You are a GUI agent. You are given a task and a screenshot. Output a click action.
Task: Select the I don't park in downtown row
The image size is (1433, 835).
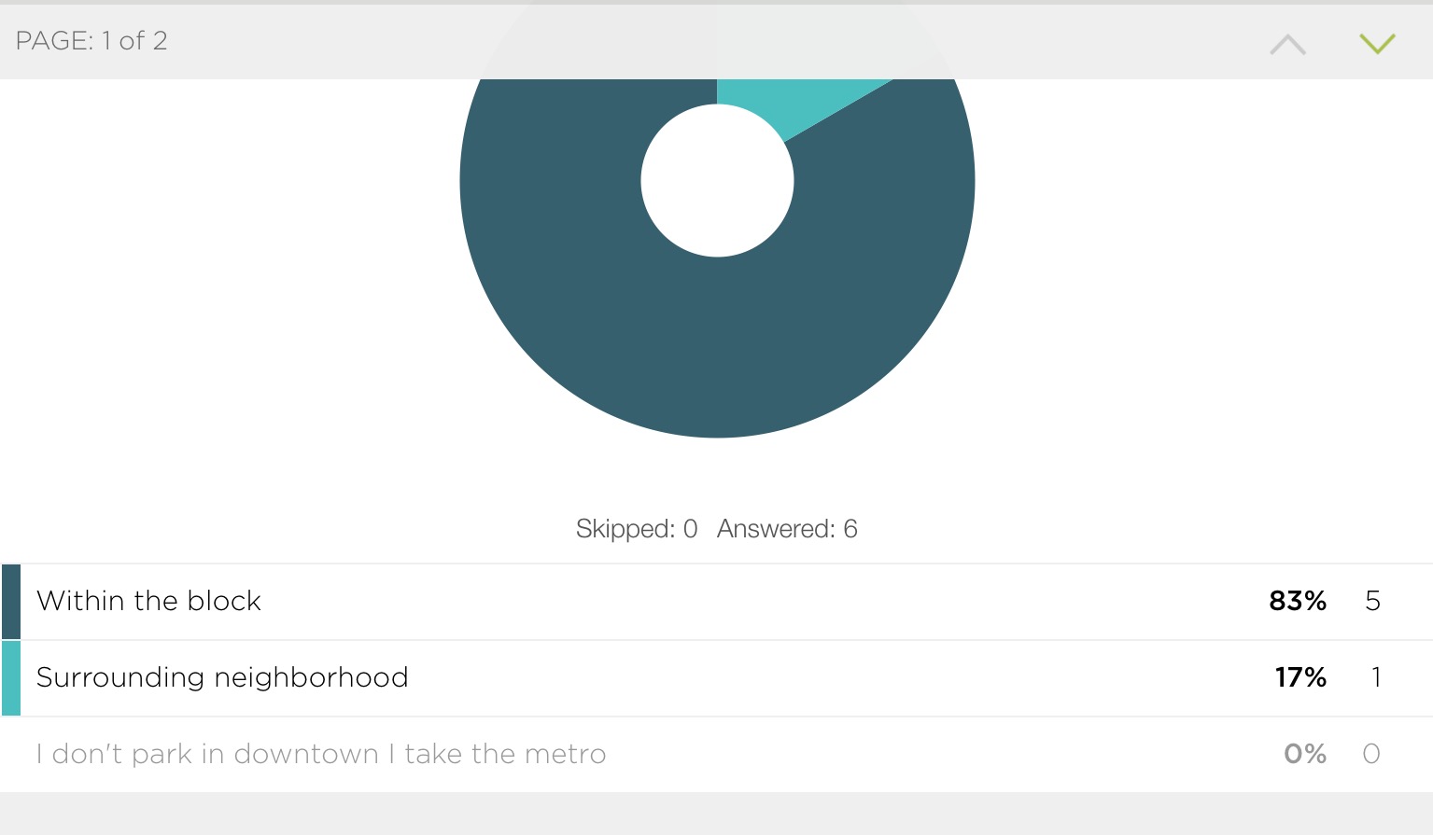pos(717,754)
